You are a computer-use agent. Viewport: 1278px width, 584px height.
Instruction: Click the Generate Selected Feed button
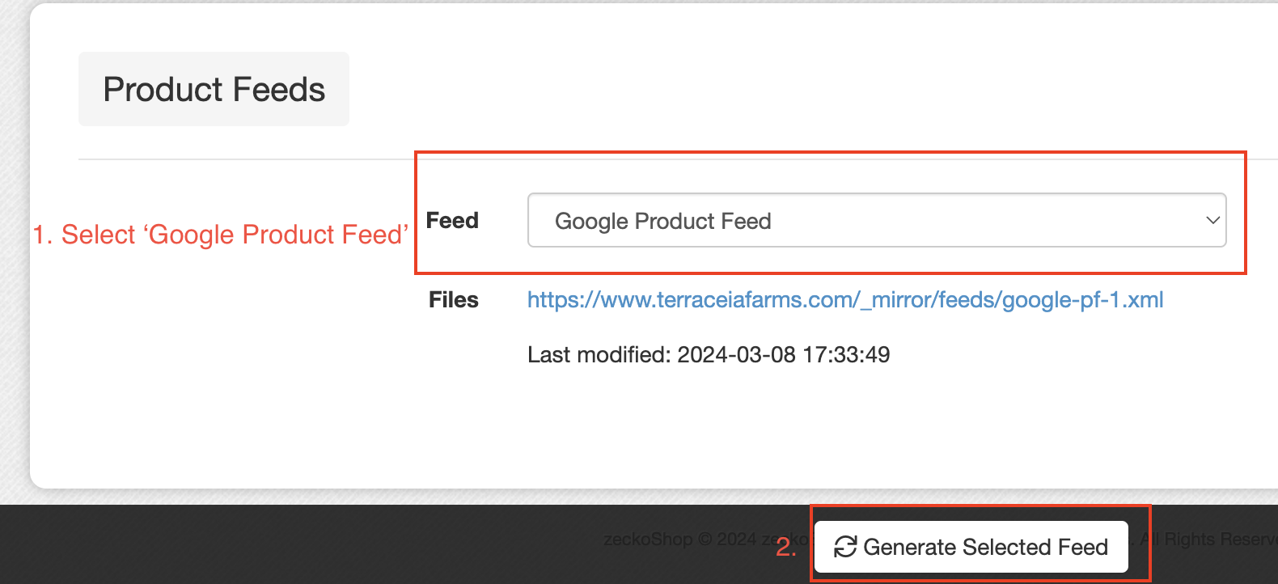coord(971,547)
